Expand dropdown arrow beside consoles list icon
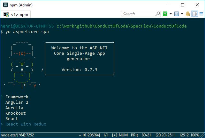This screenshot has height=138, width=205. point(182,14)
